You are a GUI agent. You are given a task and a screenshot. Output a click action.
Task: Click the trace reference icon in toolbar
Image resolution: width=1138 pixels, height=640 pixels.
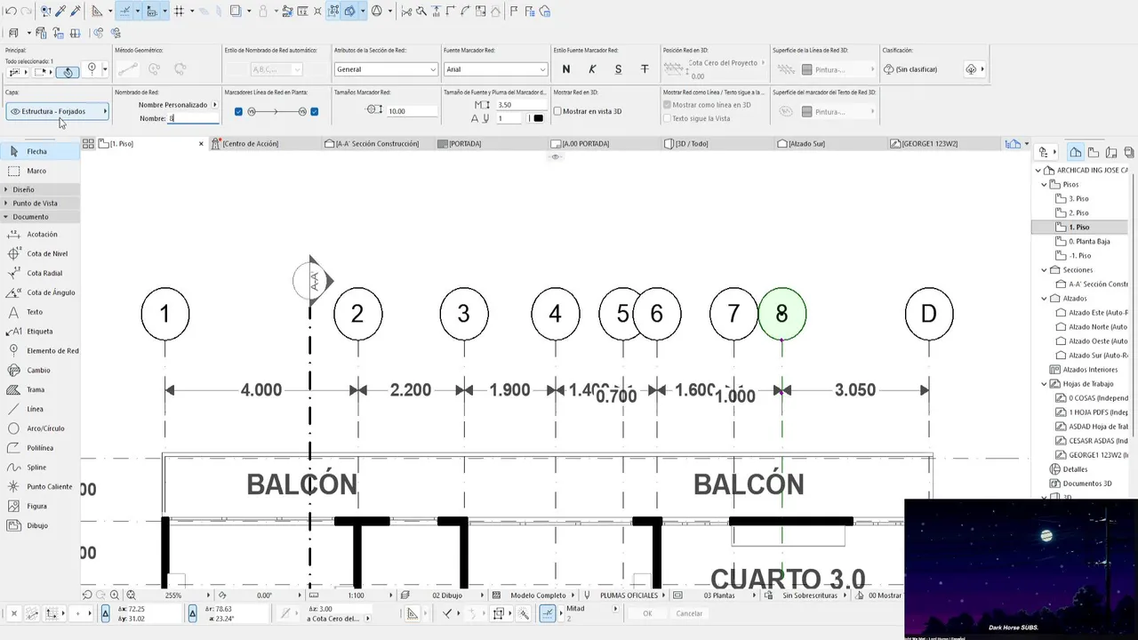point(235,11)
